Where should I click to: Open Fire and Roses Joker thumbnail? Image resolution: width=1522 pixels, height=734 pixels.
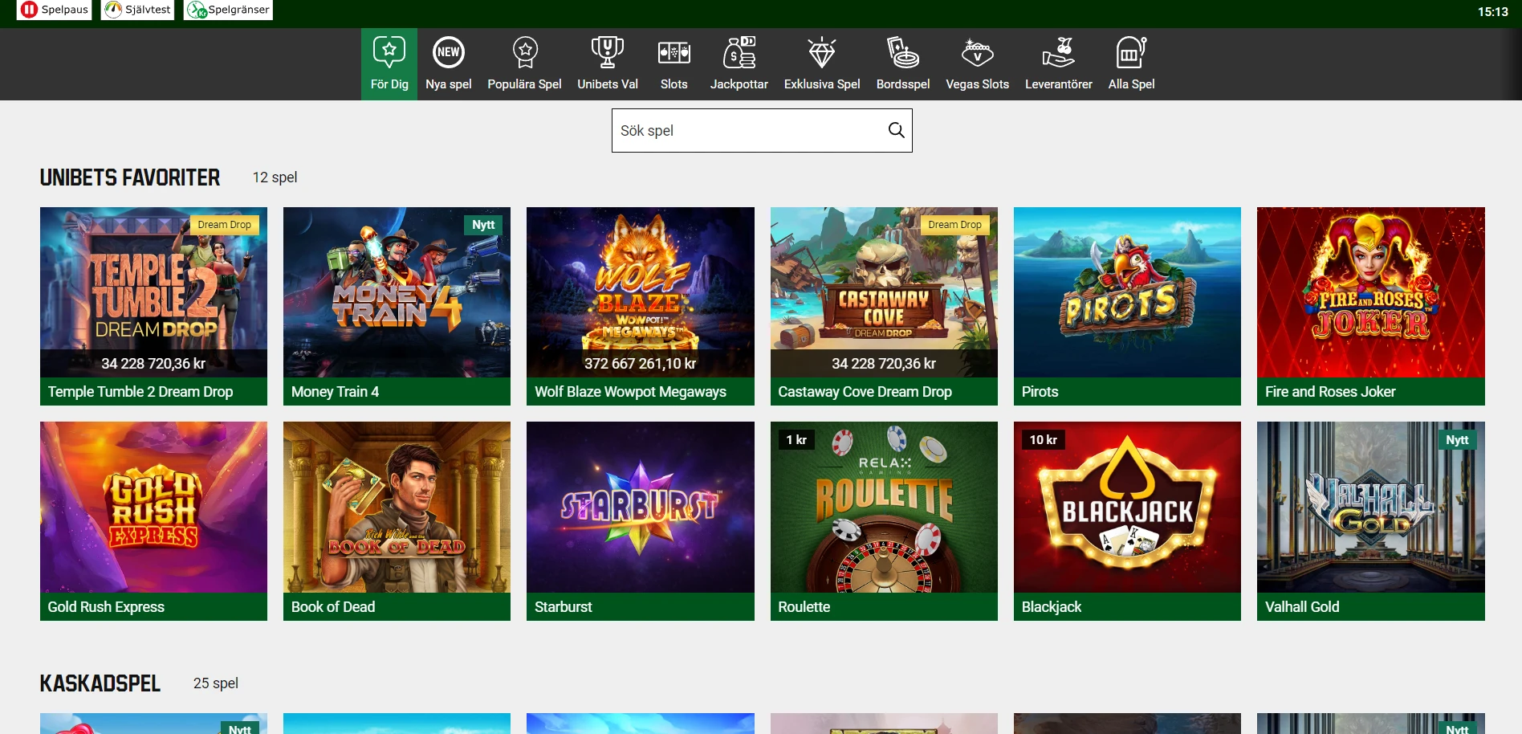tap(1371, 292)
